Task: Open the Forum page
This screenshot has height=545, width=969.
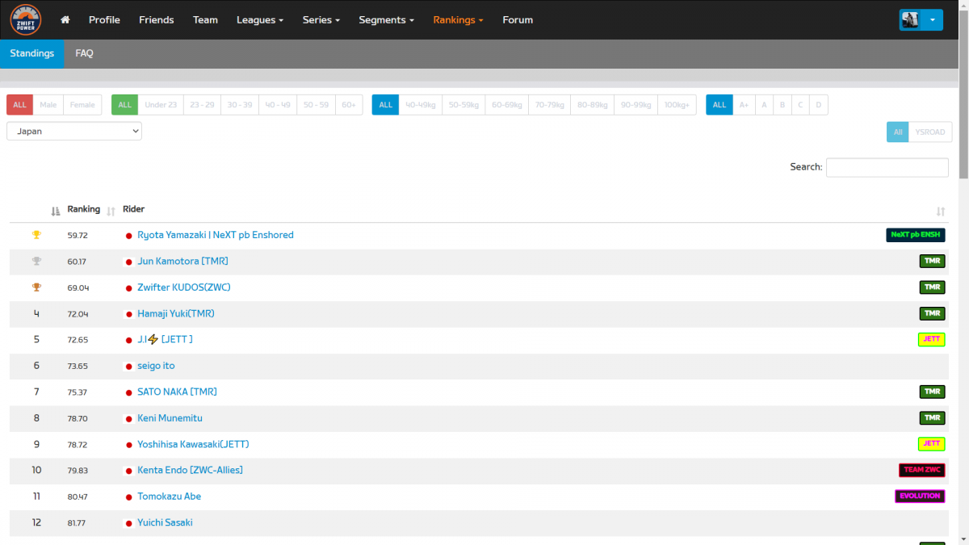Action: [518, 20]
